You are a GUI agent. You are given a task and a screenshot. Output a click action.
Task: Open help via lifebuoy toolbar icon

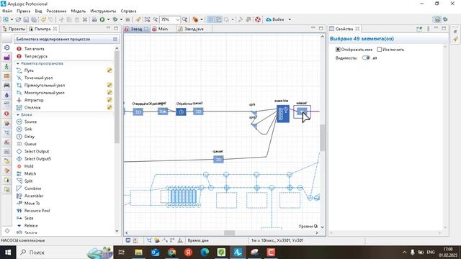click(258, 19)
